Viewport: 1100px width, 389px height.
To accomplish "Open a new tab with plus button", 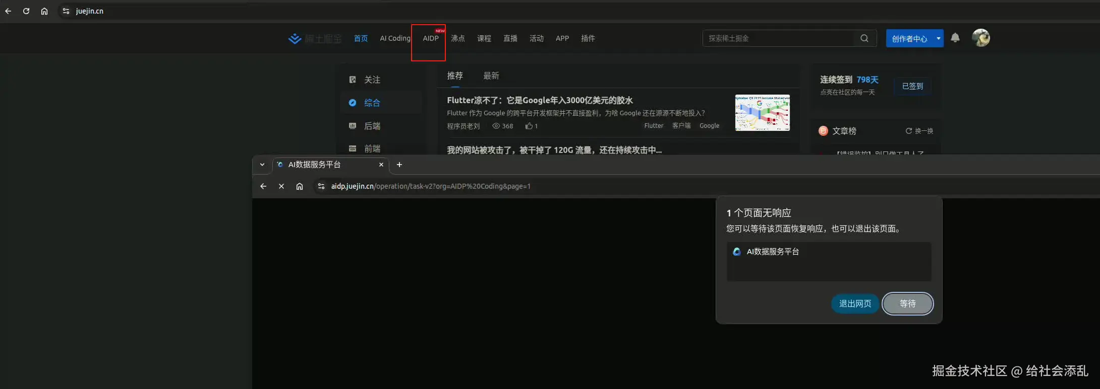I will point(399,165).
